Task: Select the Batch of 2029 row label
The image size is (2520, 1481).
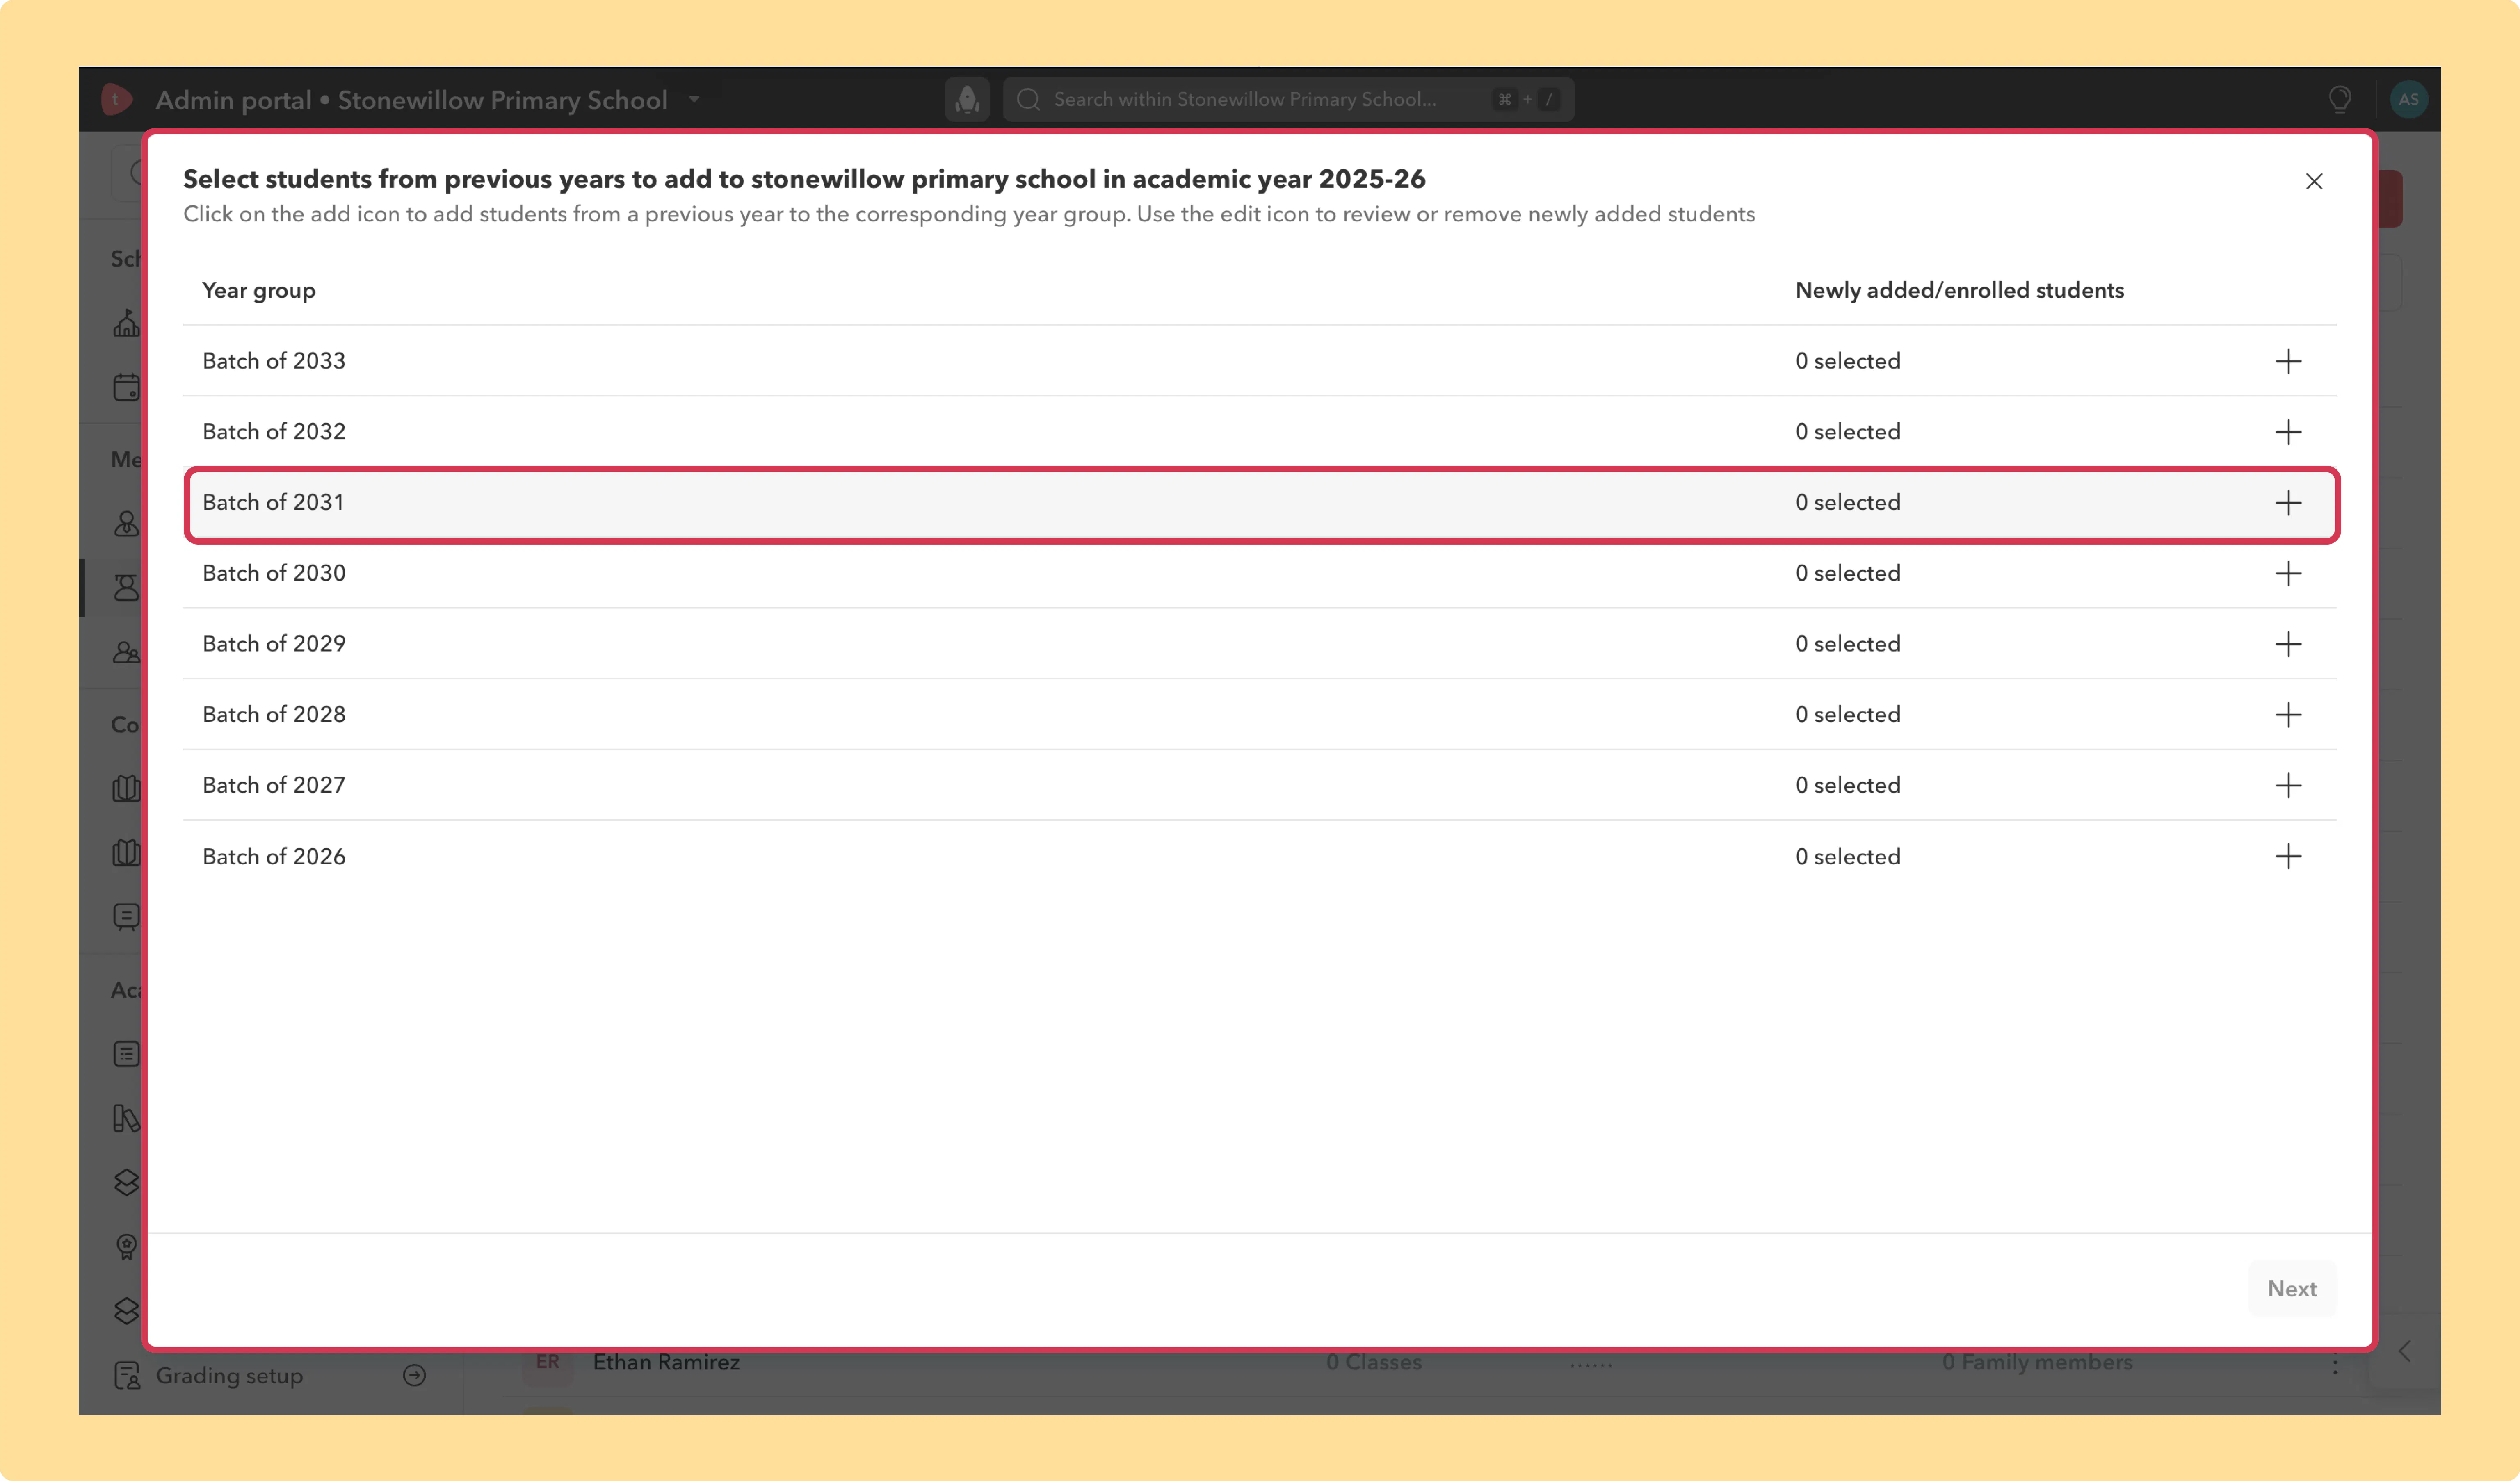Action: (x=274, y=644)
